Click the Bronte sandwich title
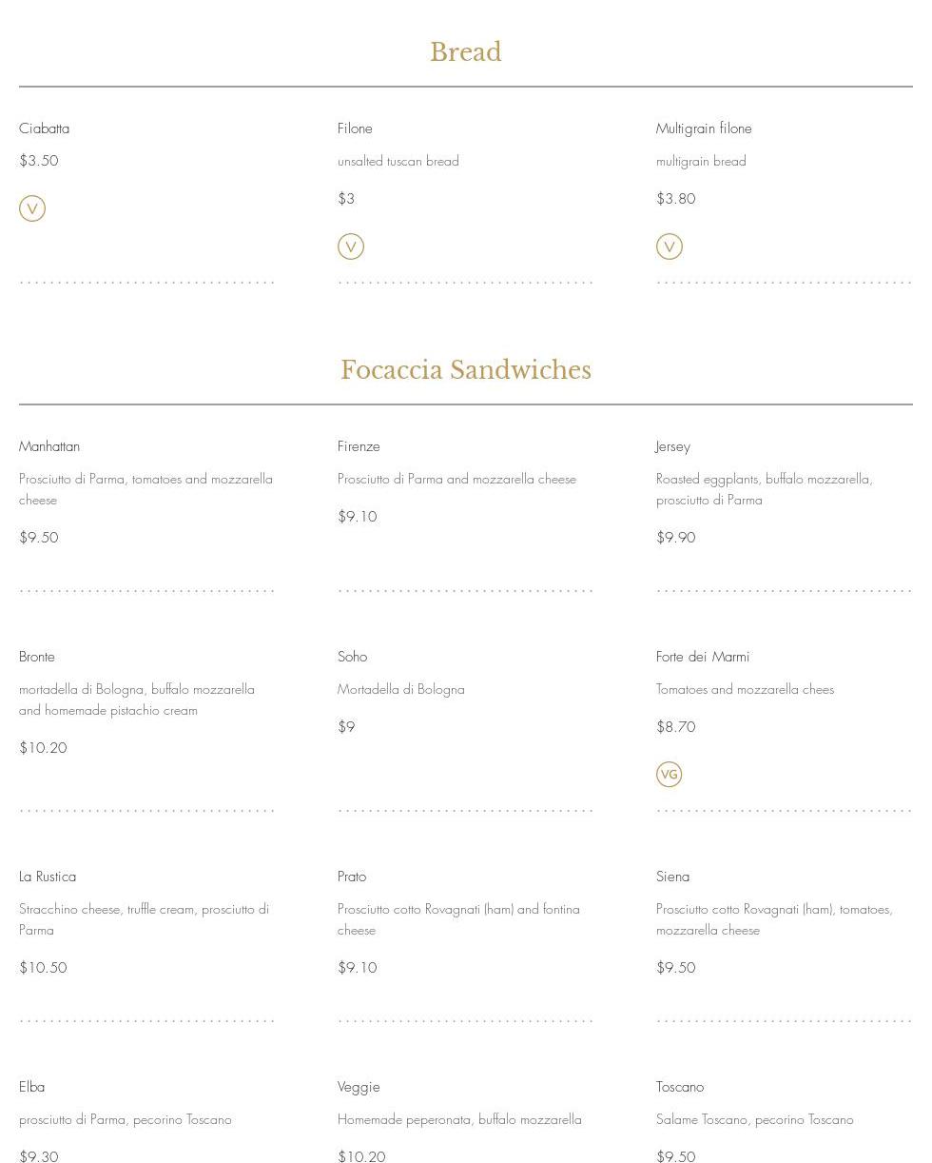 click(x=37, y=657)
